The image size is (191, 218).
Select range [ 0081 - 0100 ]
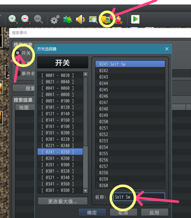[x=60, y=101]
